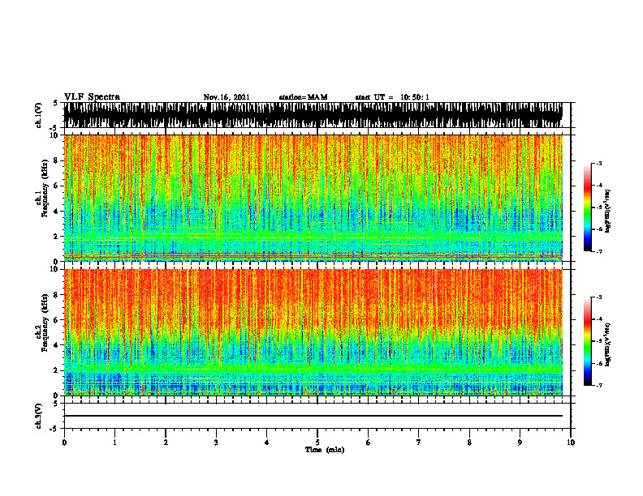
Task: Click the ch.2 colorbar tick '-6'
Action: [x=599, y=363]
